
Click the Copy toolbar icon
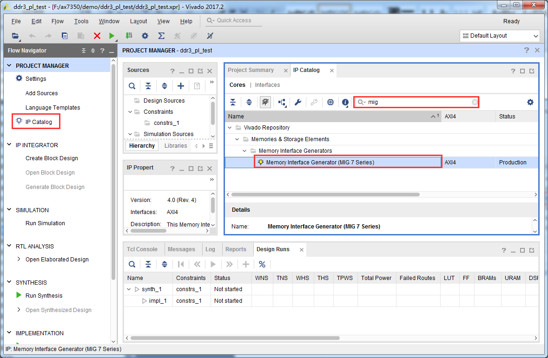click(65, 36)
